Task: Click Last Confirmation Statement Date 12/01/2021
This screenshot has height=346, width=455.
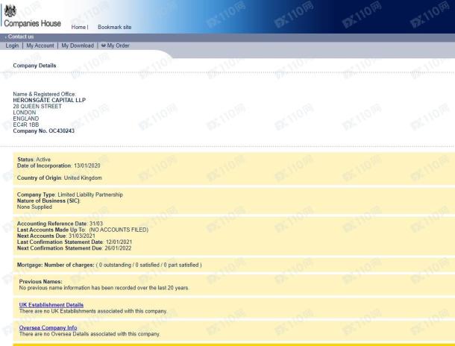Action: 75,242
